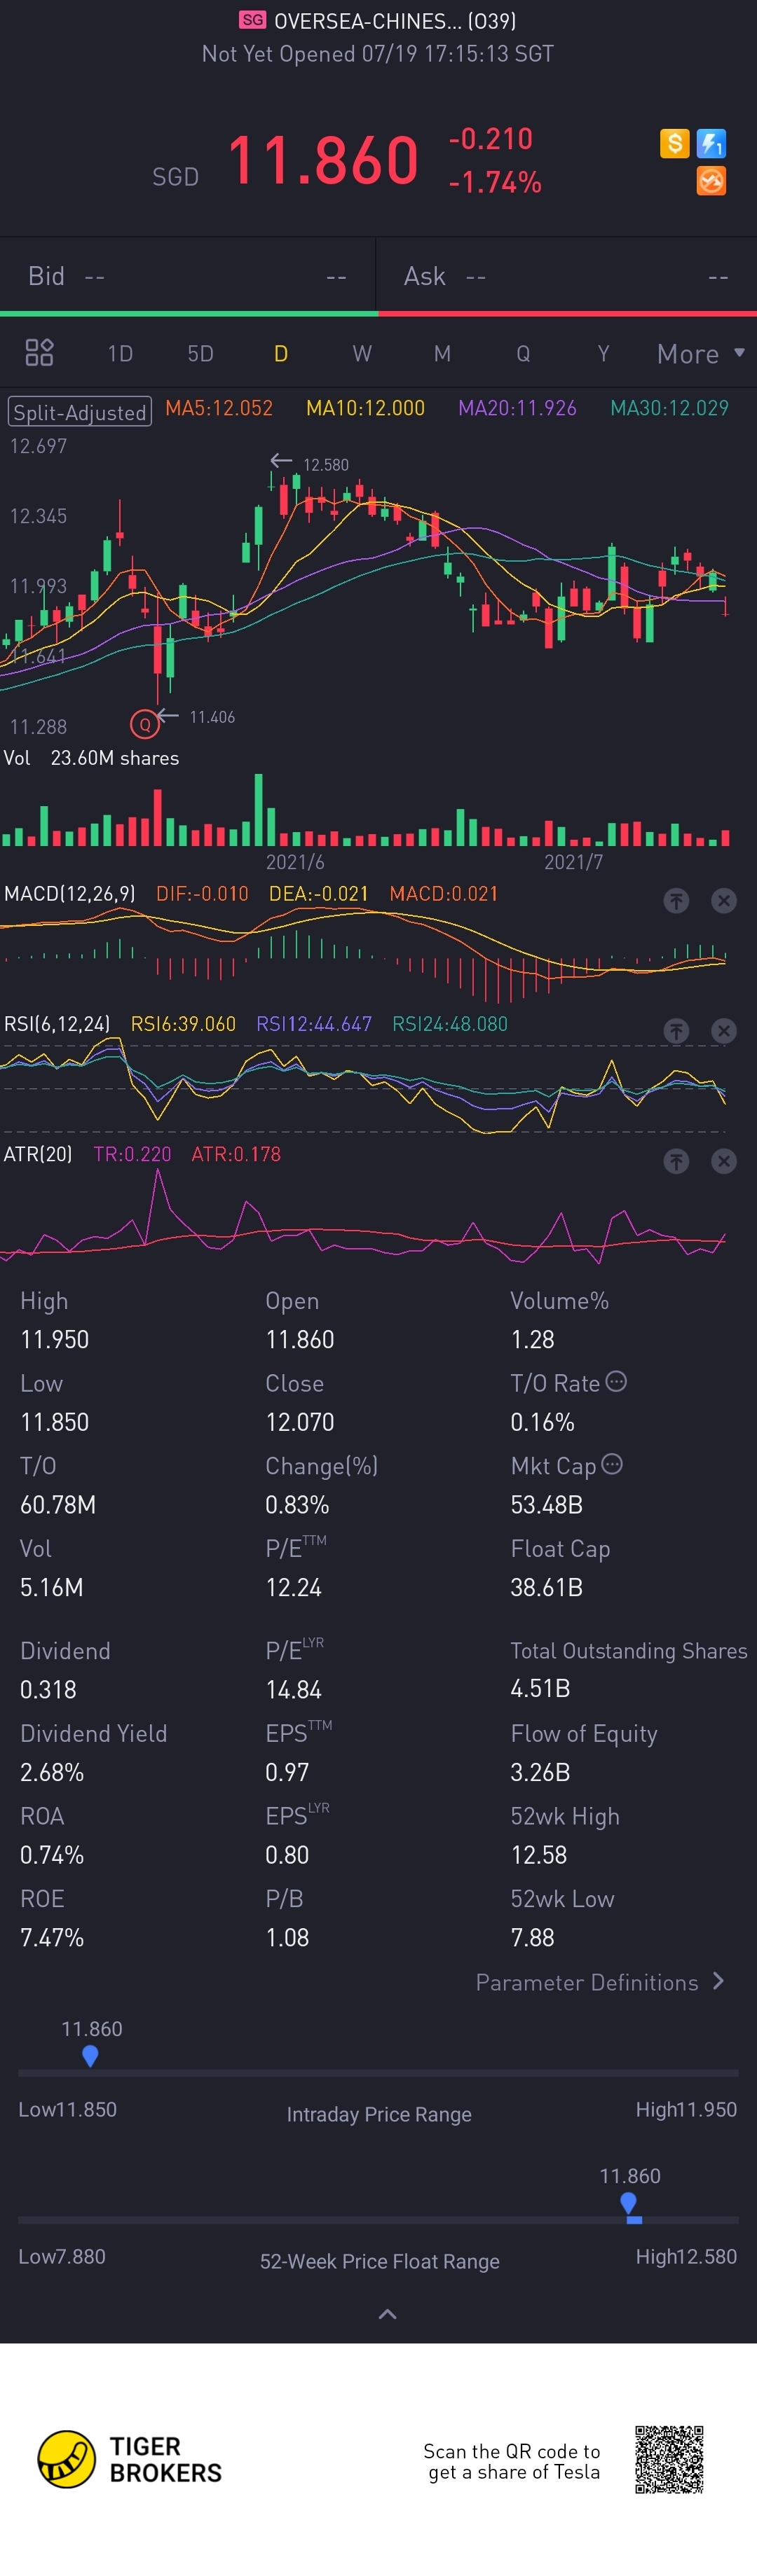Viewport: 757px width, 2576px height.
Task: Toggle the Split-Adjusted setting
Action: (x=80, y=412)
